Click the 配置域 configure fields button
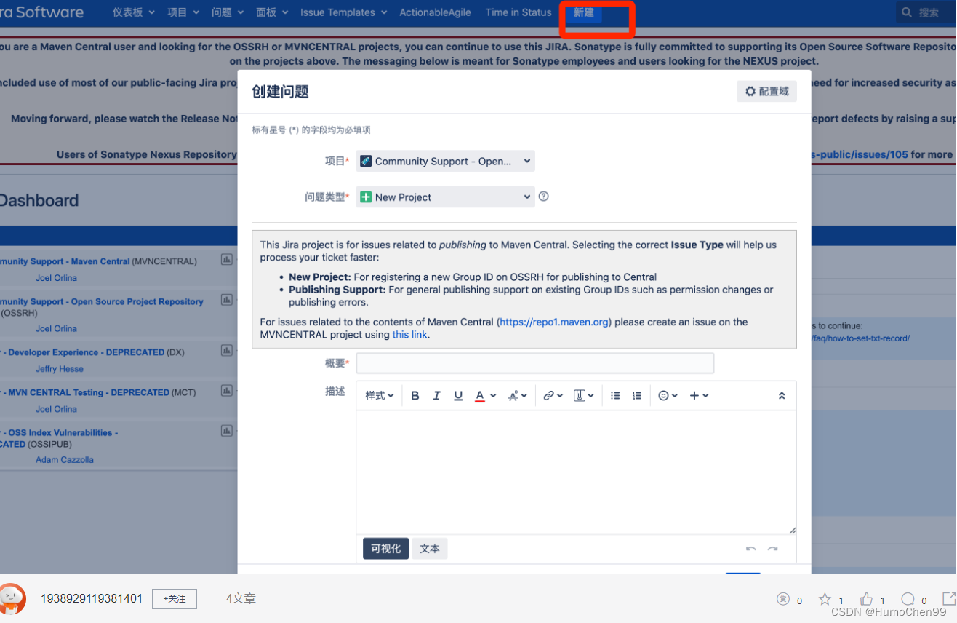Screen dimensions: 957x623 (766, 91)
